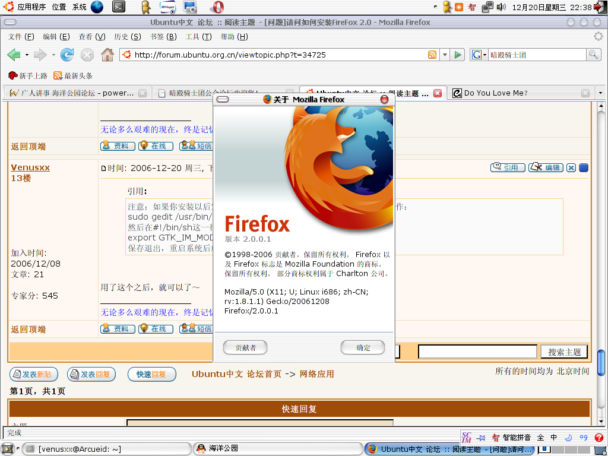Click the Stop loading button
Screen dimensions: 608x456
(87, 55)
